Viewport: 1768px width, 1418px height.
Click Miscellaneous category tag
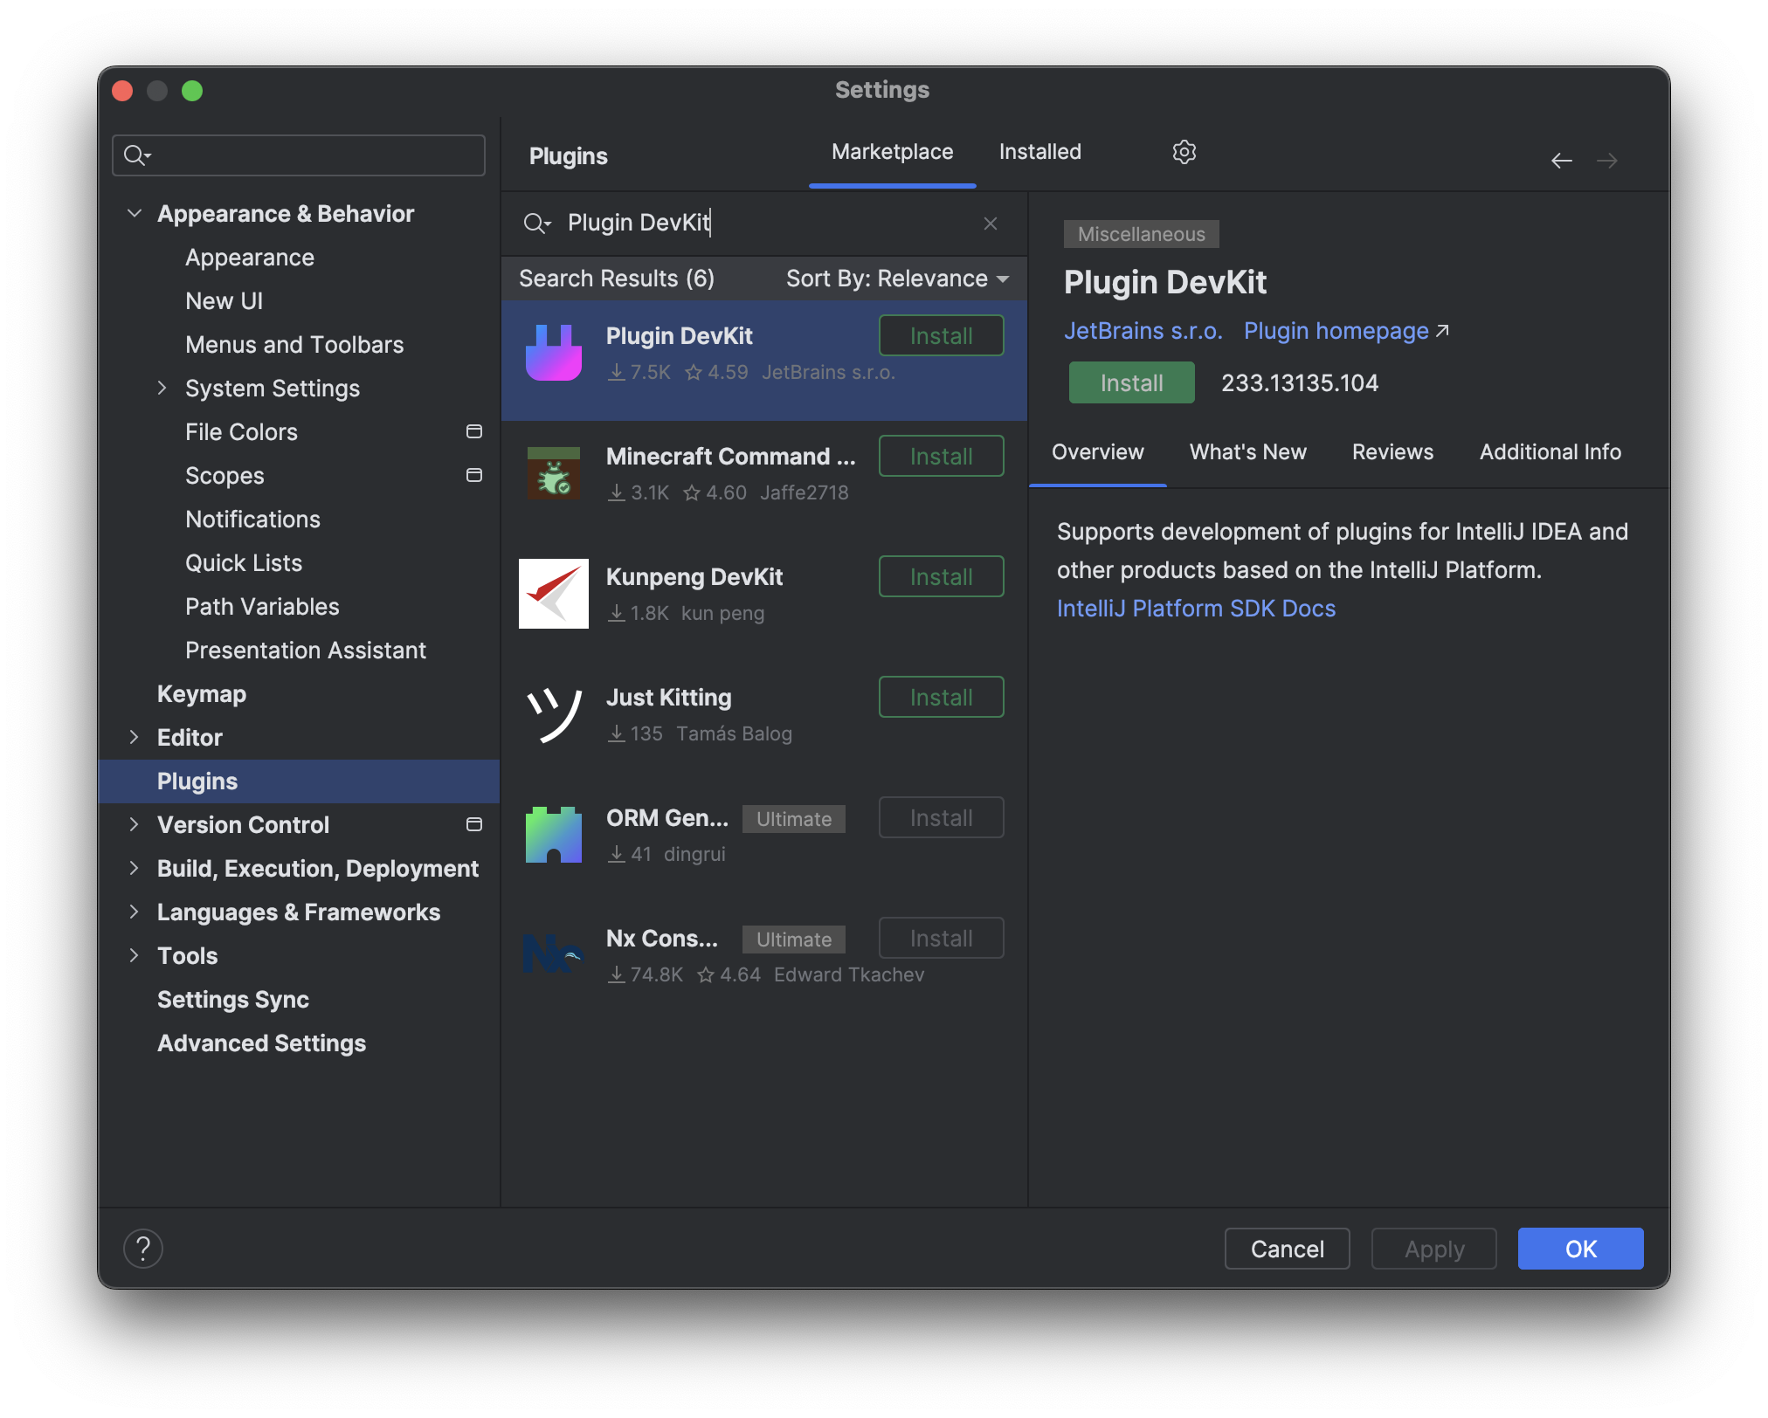(x=1141, y=234)
